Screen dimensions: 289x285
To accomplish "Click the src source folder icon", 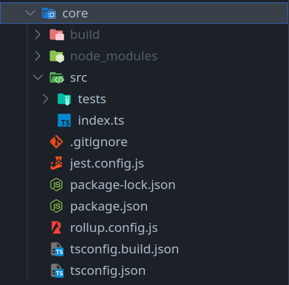I will click(x=57, y=77).
